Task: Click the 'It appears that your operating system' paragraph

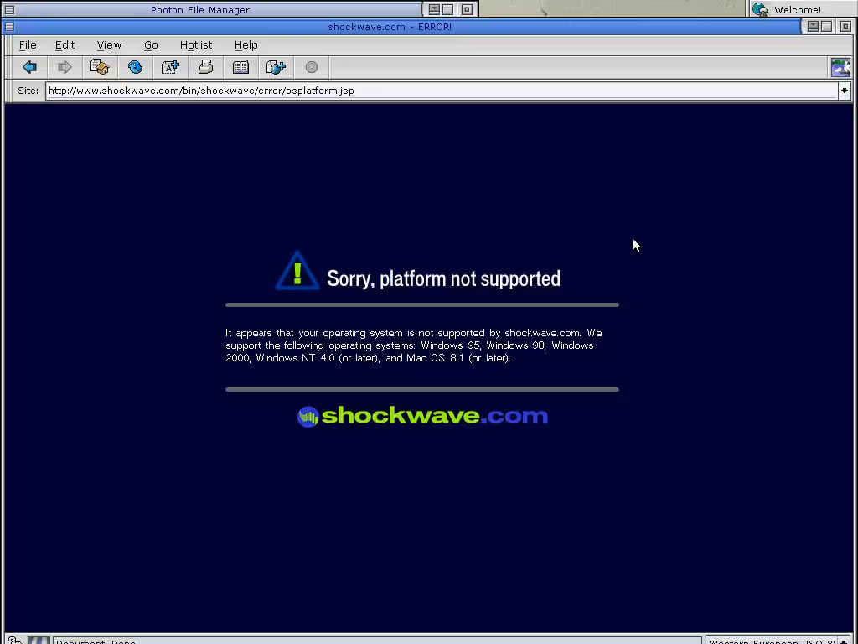Action: [x=414, y=345]
